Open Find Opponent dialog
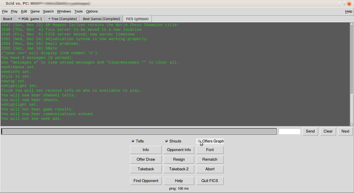 pyautogui.click(x=146, y=181)
